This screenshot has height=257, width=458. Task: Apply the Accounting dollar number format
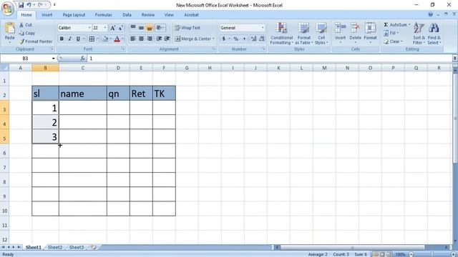click(224, 39)
